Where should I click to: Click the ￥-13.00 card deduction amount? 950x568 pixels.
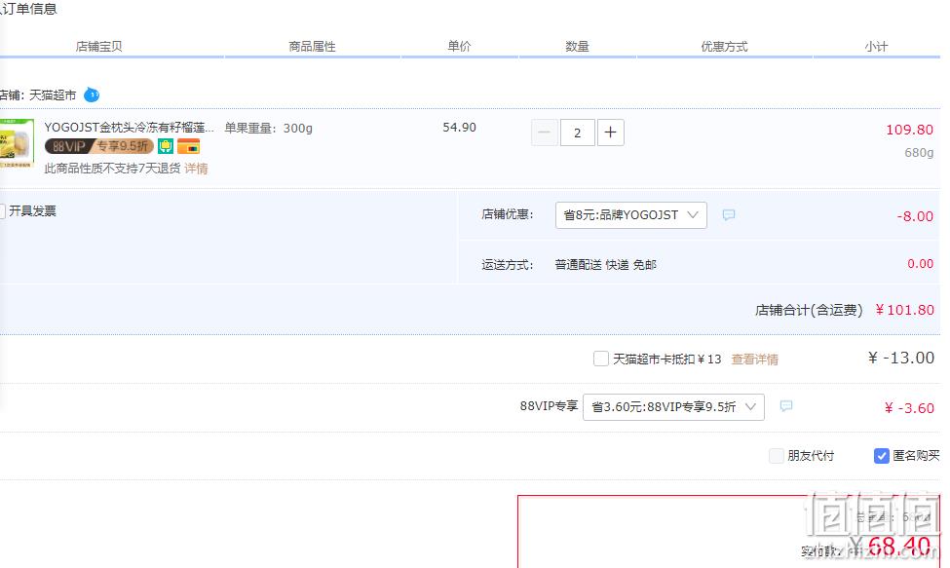[x=901, y=358]
